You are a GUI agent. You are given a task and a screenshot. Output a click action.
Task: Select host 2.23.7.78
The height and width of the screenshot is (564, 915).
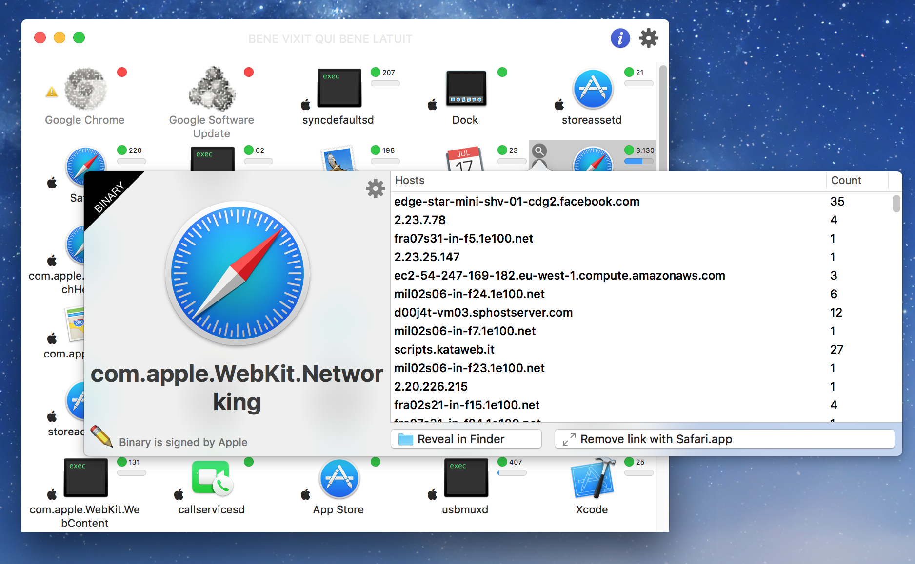point(642,220)
